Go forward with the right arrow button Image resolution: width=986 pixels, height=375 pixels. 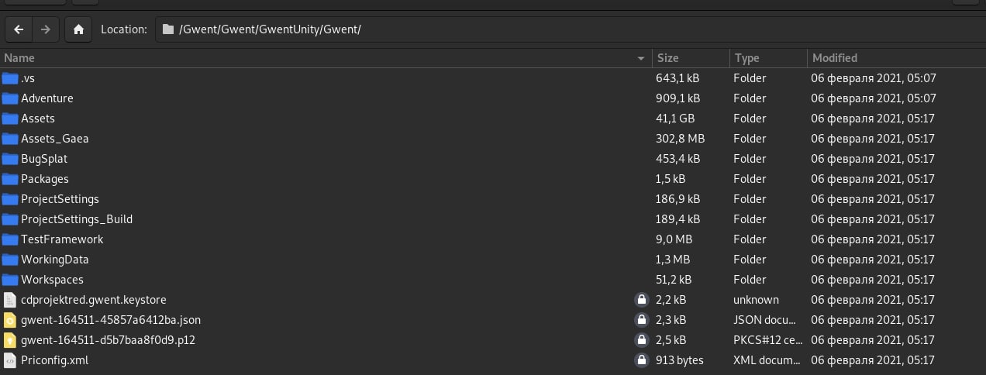[45, 29]
